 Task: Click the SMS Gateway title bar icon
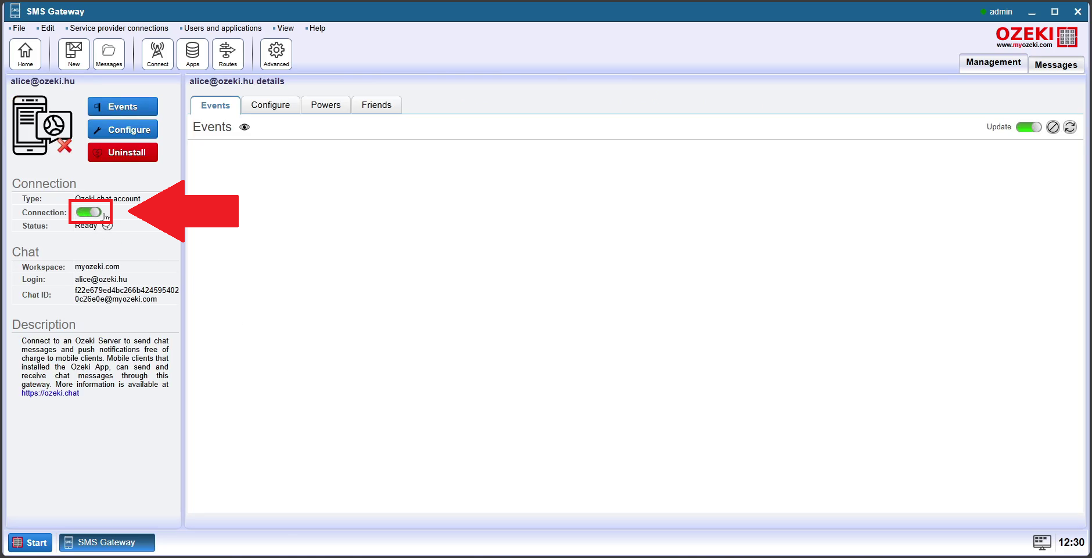coord(15,10)
